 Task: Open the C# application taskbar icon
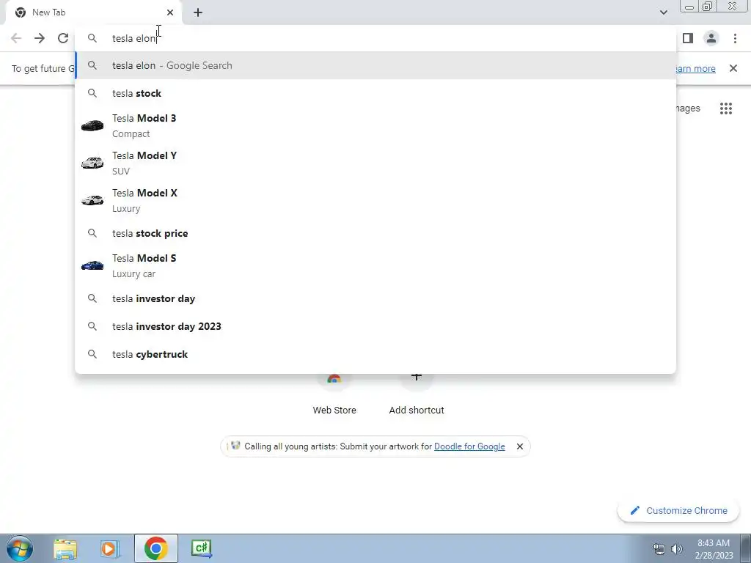tap(202, 548)
